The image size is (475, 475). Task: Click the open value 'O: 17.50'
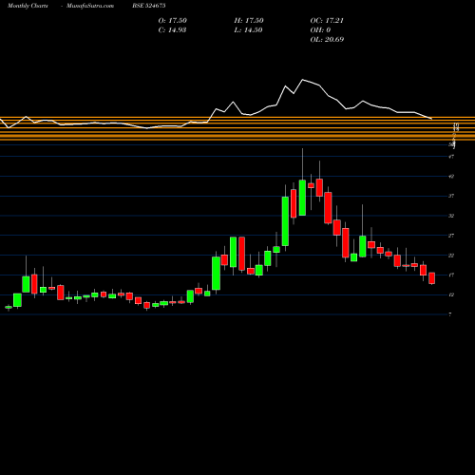(x=173, y=21)
